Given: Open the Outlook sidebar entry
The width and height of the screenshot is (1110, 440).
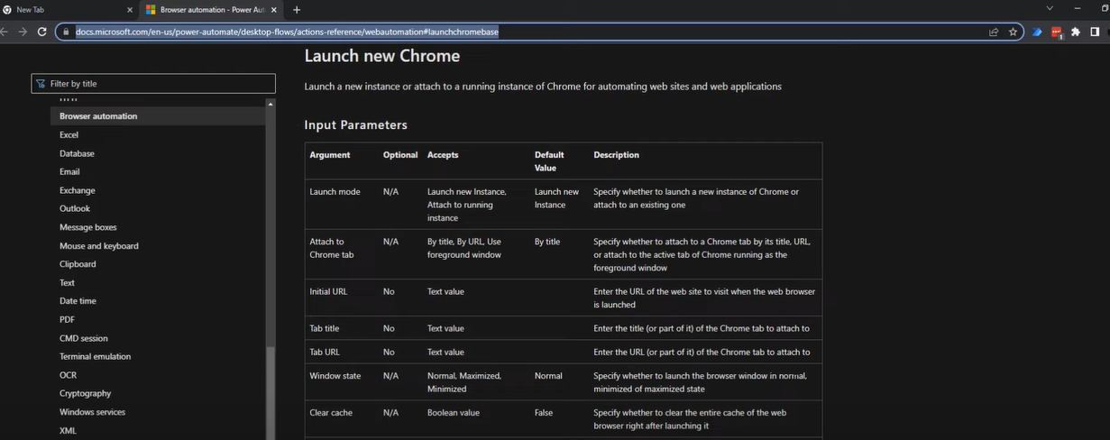Looking at the screenshot, I should tap(75, 208).
